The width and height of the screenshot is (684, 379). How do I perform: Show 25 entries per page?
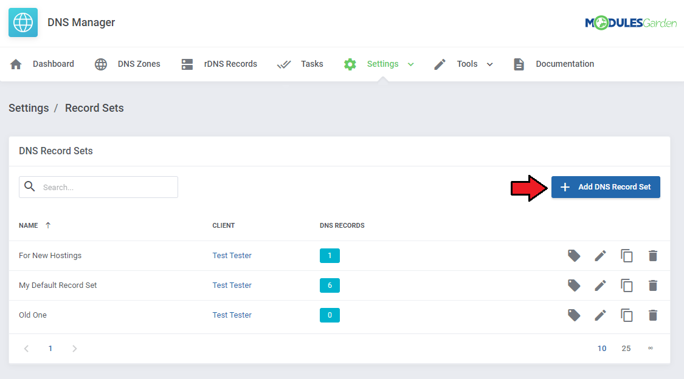pyautogui.click(x=626, y=349)
